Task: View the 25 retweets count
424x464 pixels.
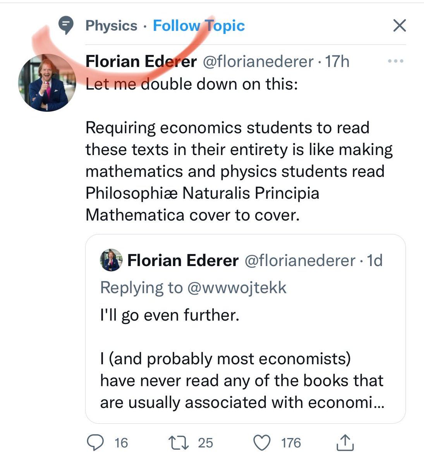Action: (206, 443)
